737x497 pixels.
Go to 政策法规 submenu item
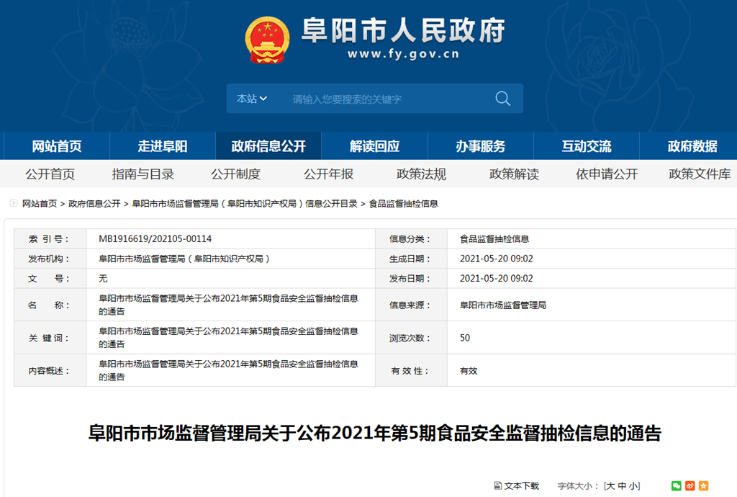pyautogui.click(x=421, y=174)
